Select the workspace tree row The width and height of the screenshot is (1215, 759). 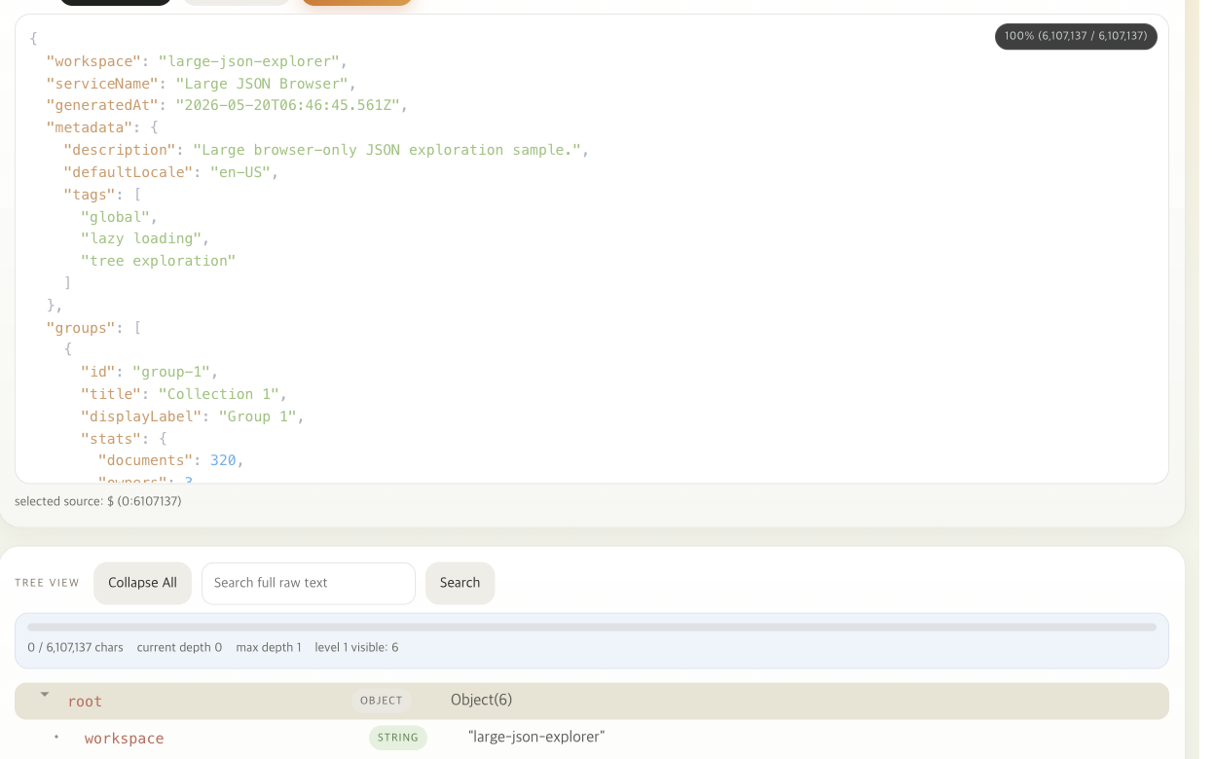[x=592, y=738]
